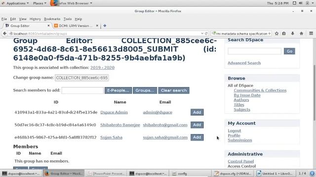The height and width of the screenshot is (177, 316).
Task: Open the Applications menu
Action: click(x=17, y=3)
